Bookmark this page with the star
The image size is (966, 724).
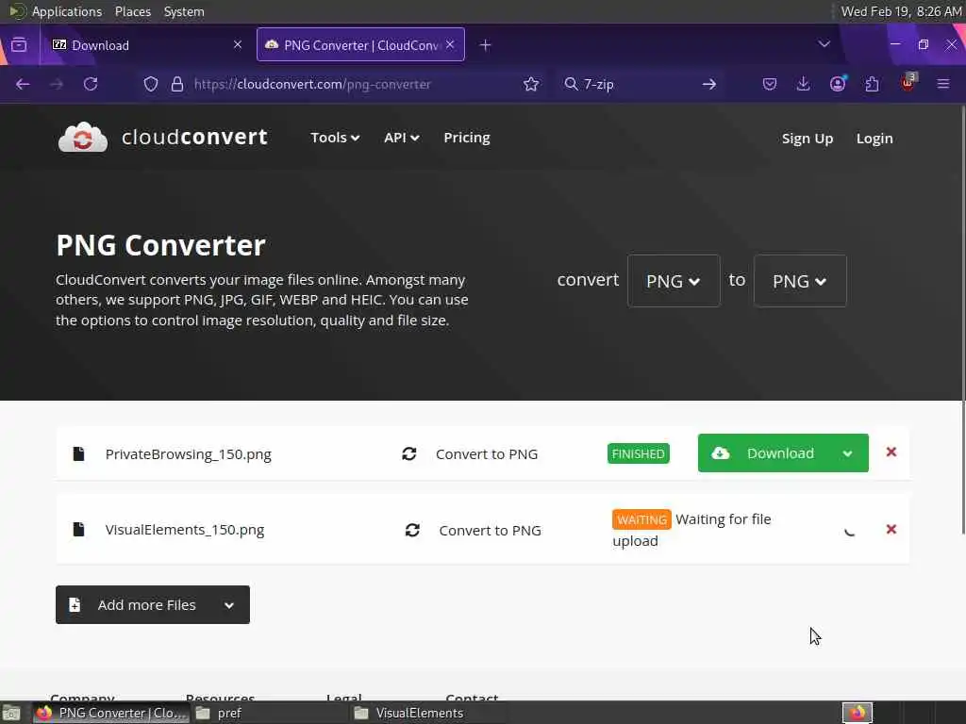(x=531, y=84)
